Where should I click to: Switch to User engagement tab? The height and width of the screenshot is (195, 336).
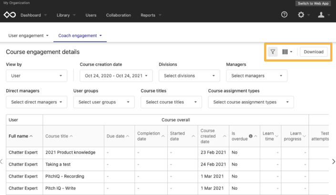pyautogui.click(x=28, y=36)
